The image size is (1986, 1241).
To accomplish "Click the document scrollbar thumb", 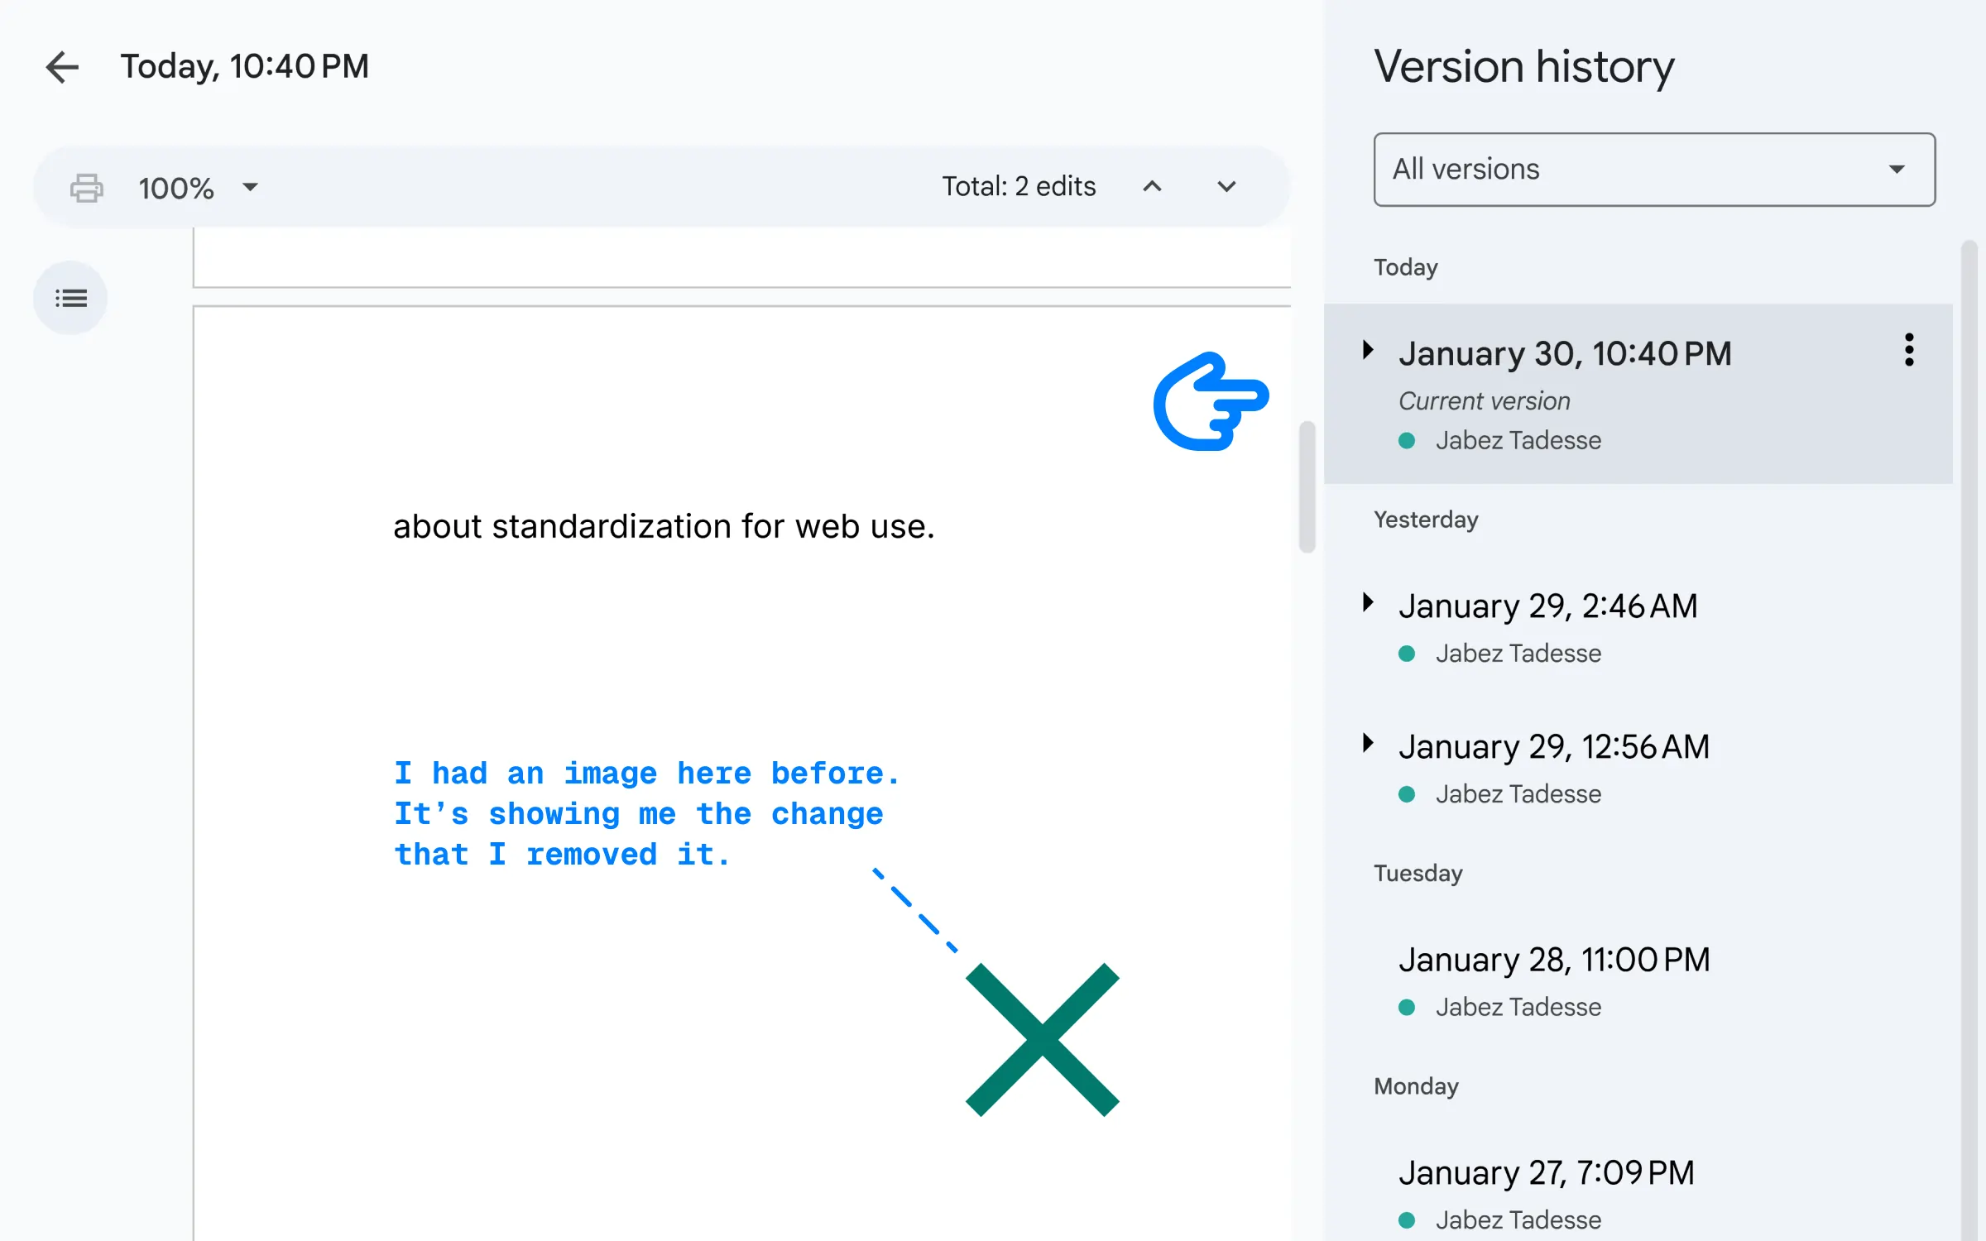I will point(1307,486).
